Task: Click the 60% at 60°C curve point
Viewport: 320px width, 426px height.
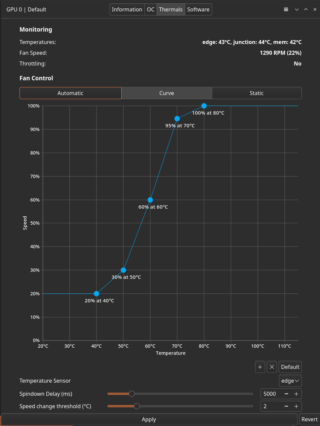Action: pos(150,200)
